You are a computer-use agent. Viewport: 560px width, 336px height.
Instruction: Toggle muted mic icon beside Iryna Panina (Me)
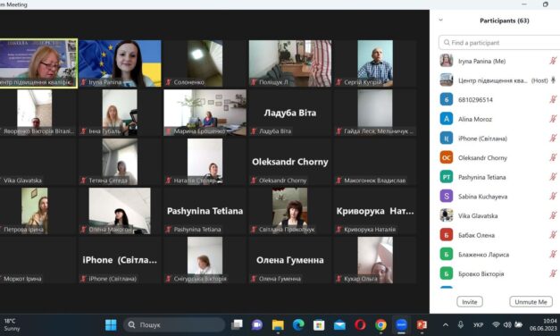[553, 61]
